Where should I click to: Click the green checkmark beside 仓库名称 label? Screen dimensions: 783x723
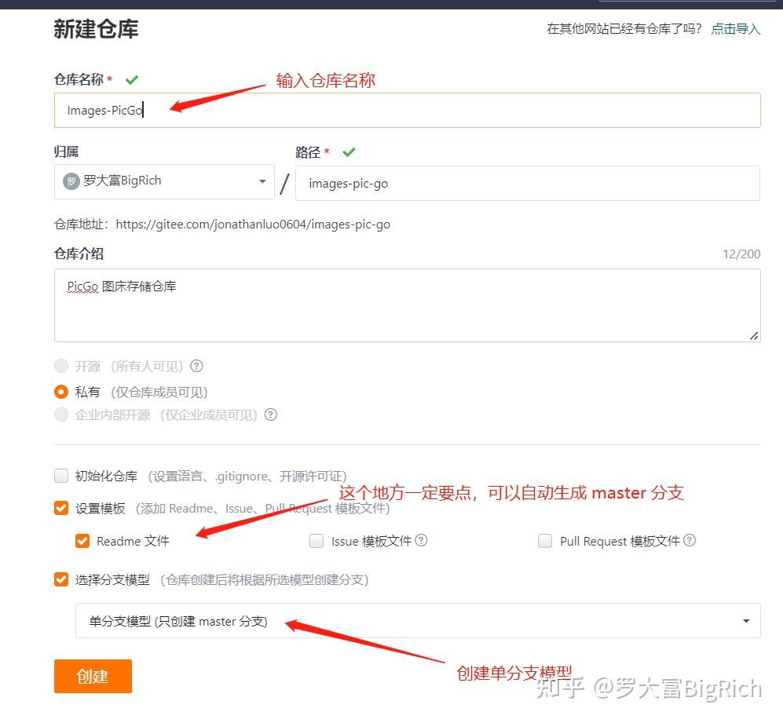[132, 79]
